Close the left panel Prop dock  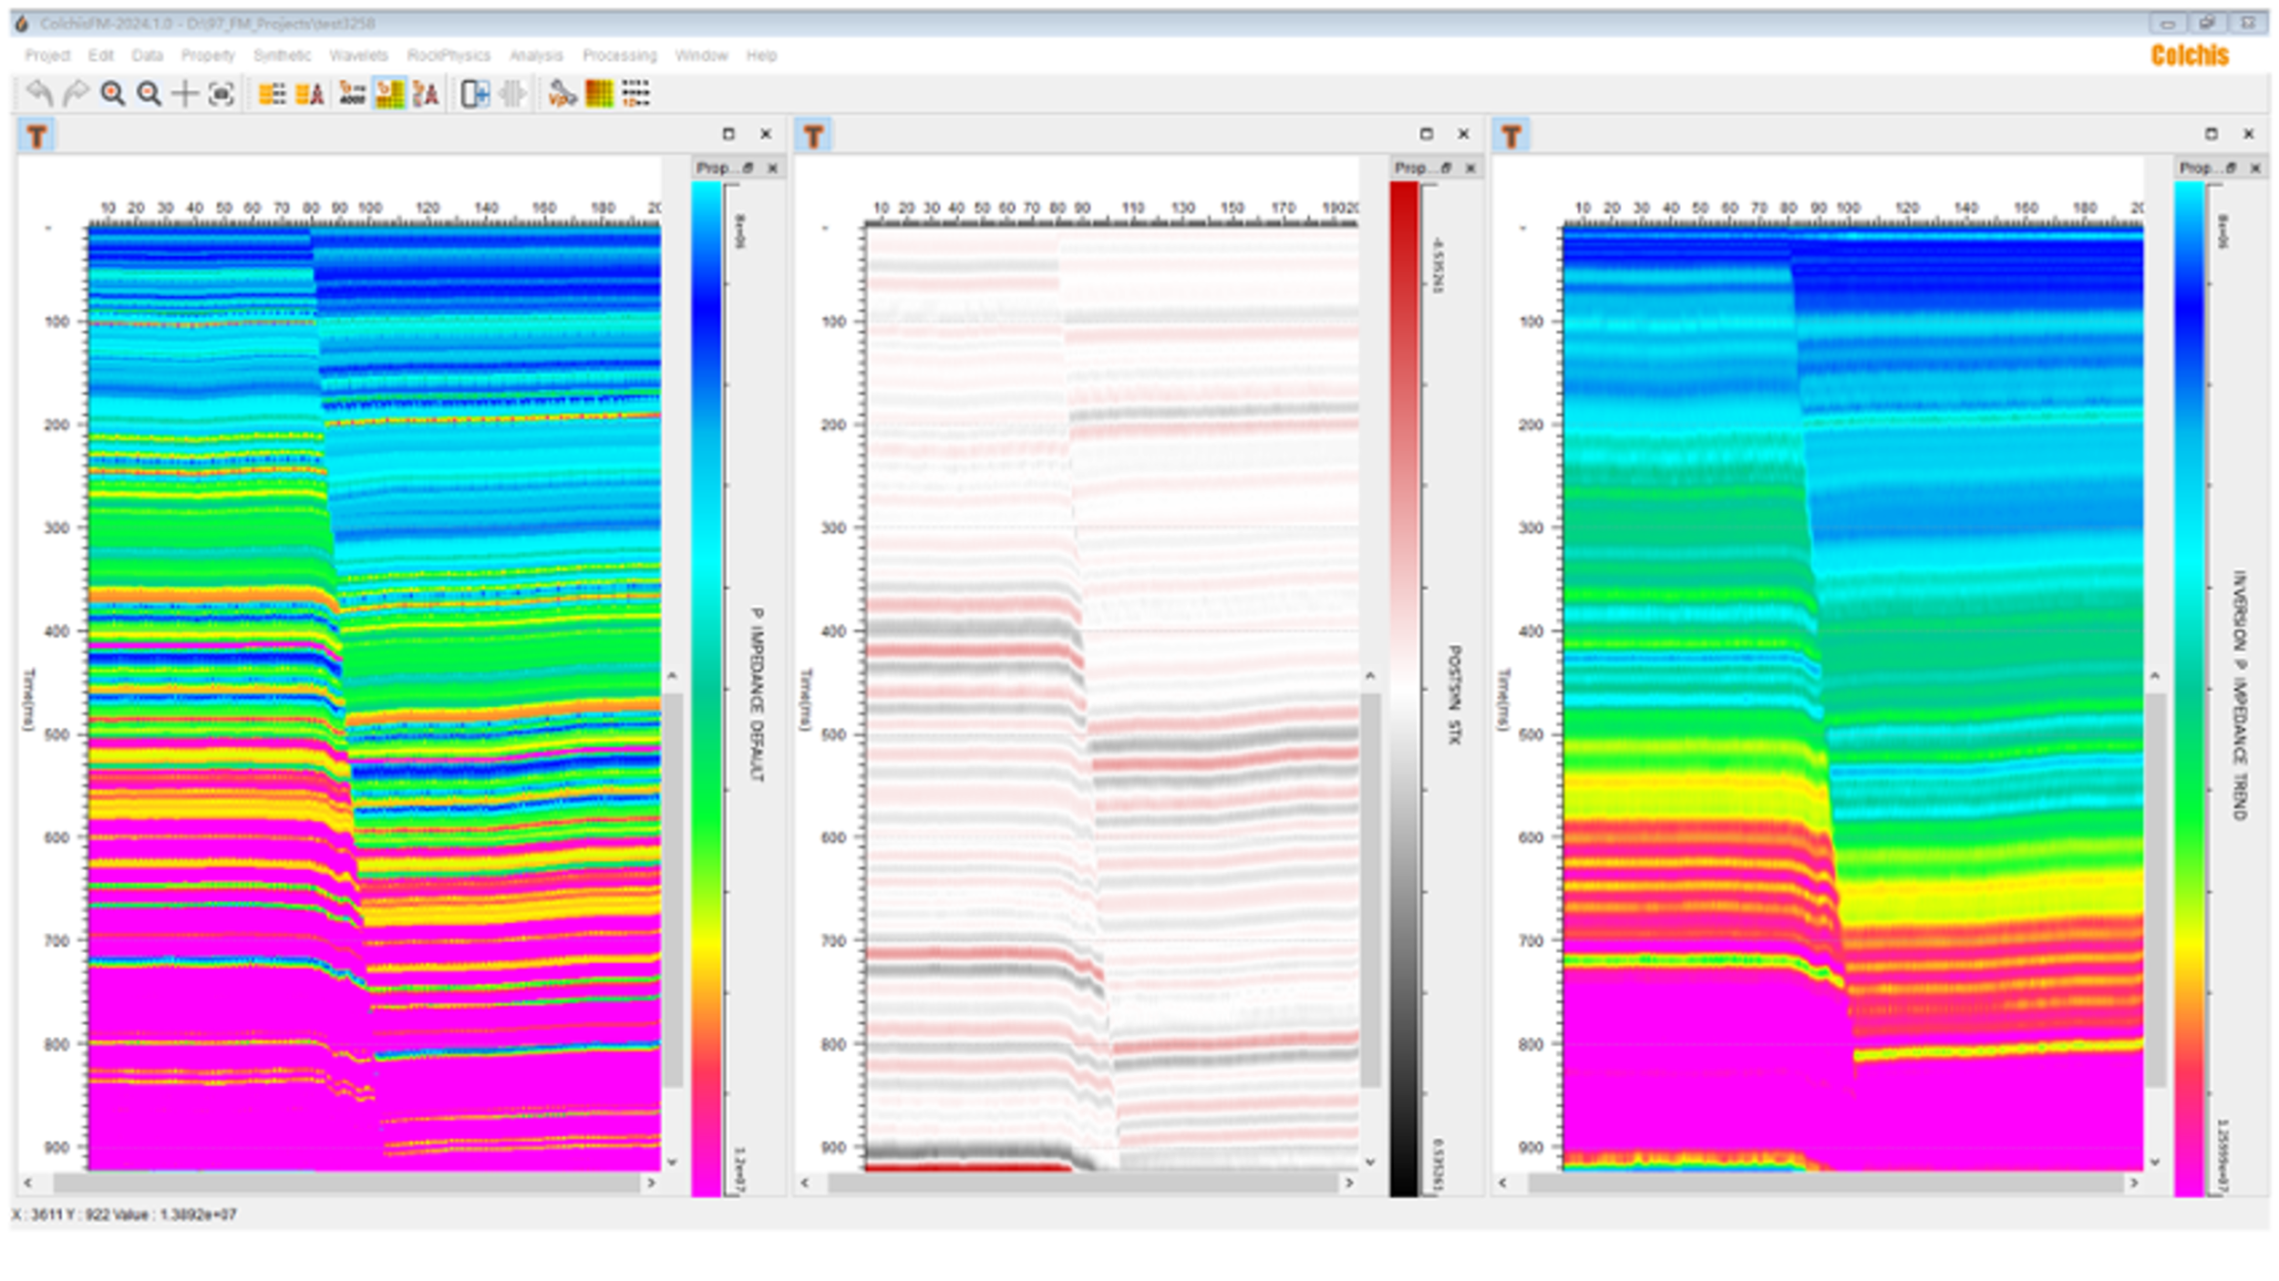(772, 168)
